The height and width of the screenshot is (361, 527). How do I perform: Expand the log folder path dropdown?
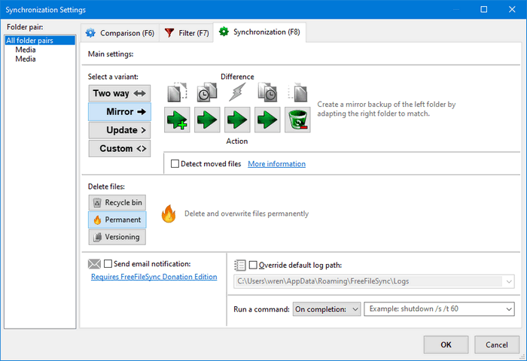click(509, 282)
